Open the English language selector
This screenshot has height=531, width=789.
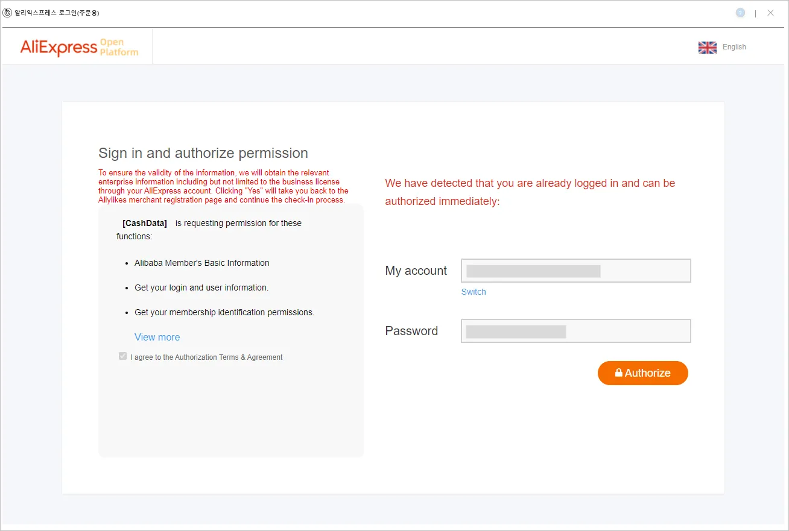click(x=734, y=47)
